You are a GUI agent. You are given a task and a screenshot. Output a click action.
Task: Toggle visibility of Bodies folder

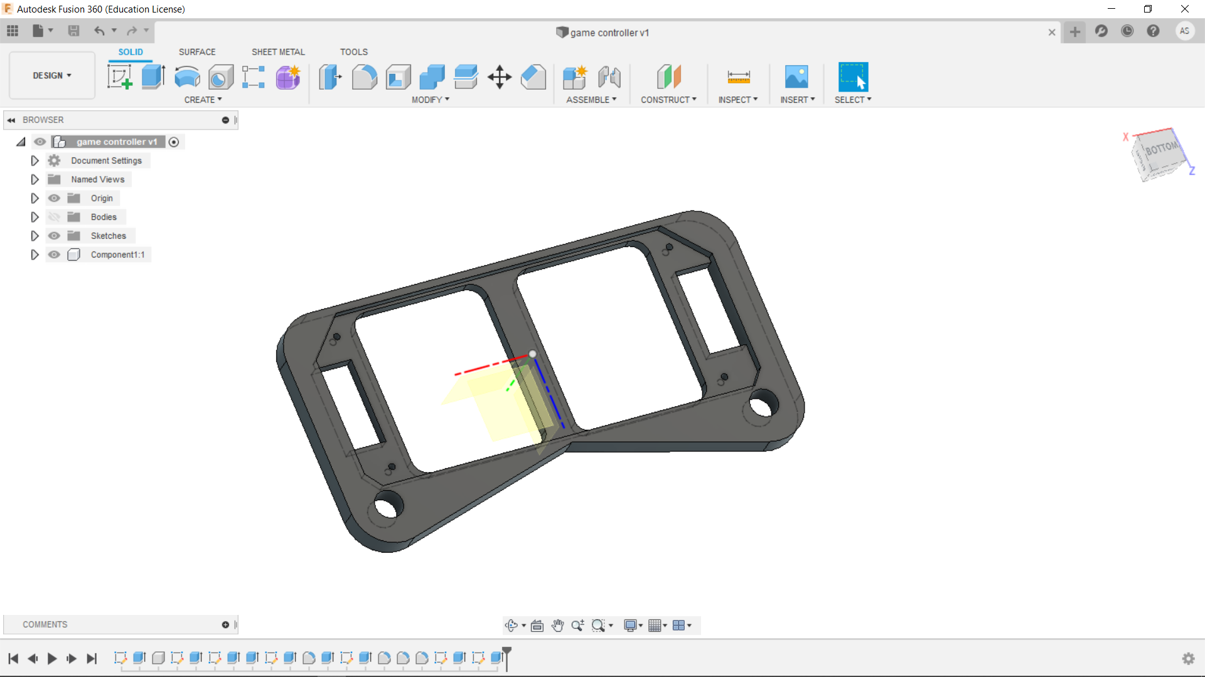coord(55,217)
